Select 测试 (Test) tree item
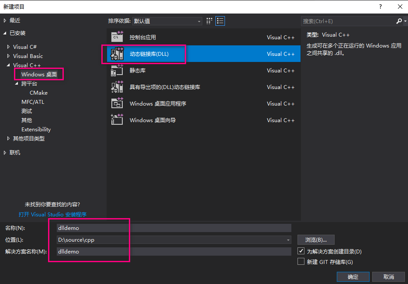The image size is (408, 284). coord(27,111)
